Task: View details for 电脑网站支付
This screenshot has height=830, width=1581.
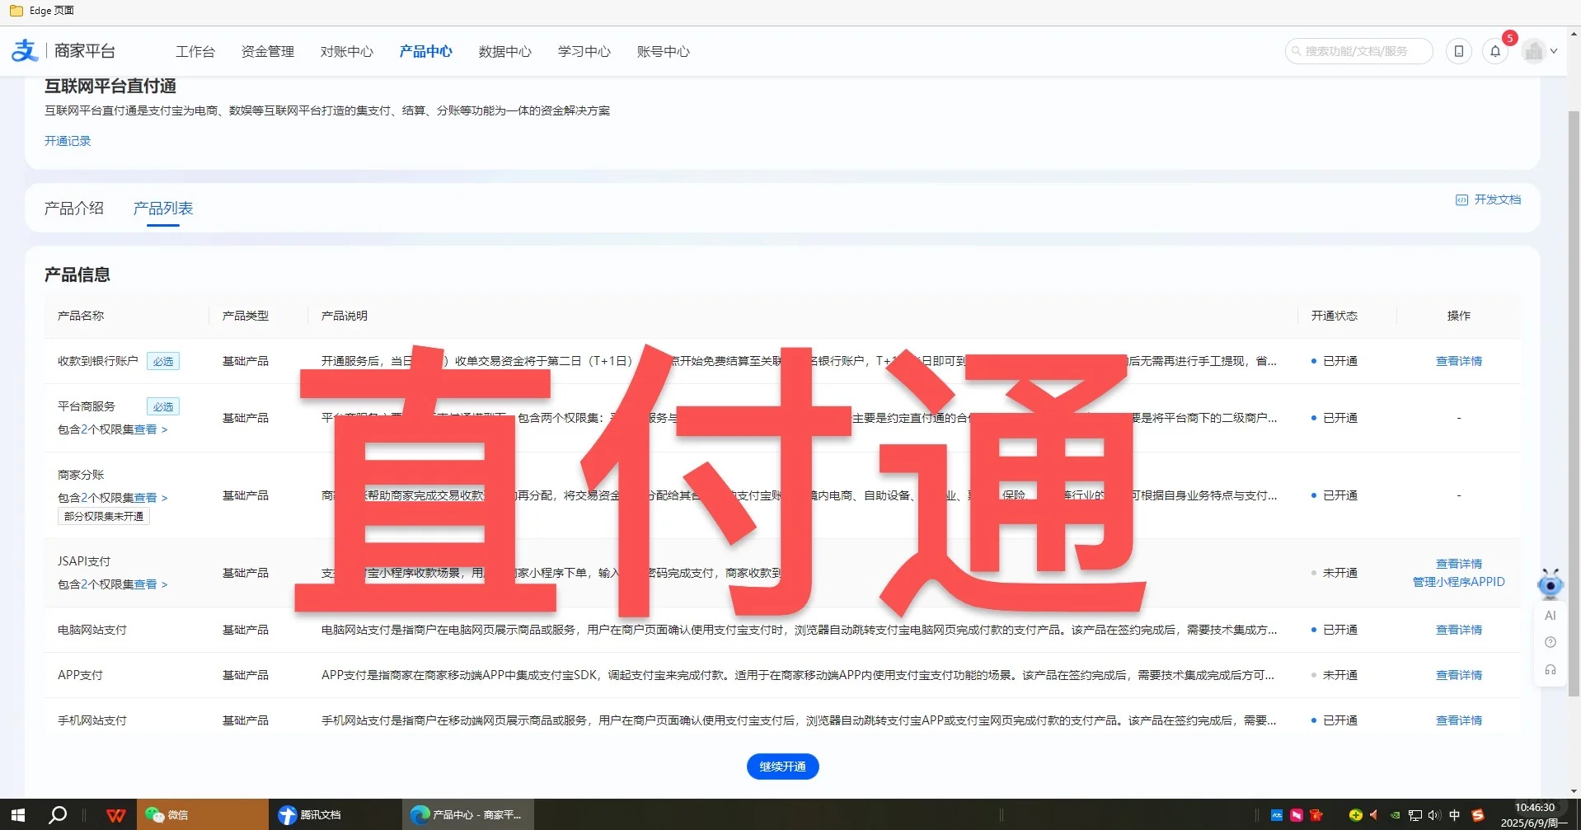Action: tap(1458, 630)
